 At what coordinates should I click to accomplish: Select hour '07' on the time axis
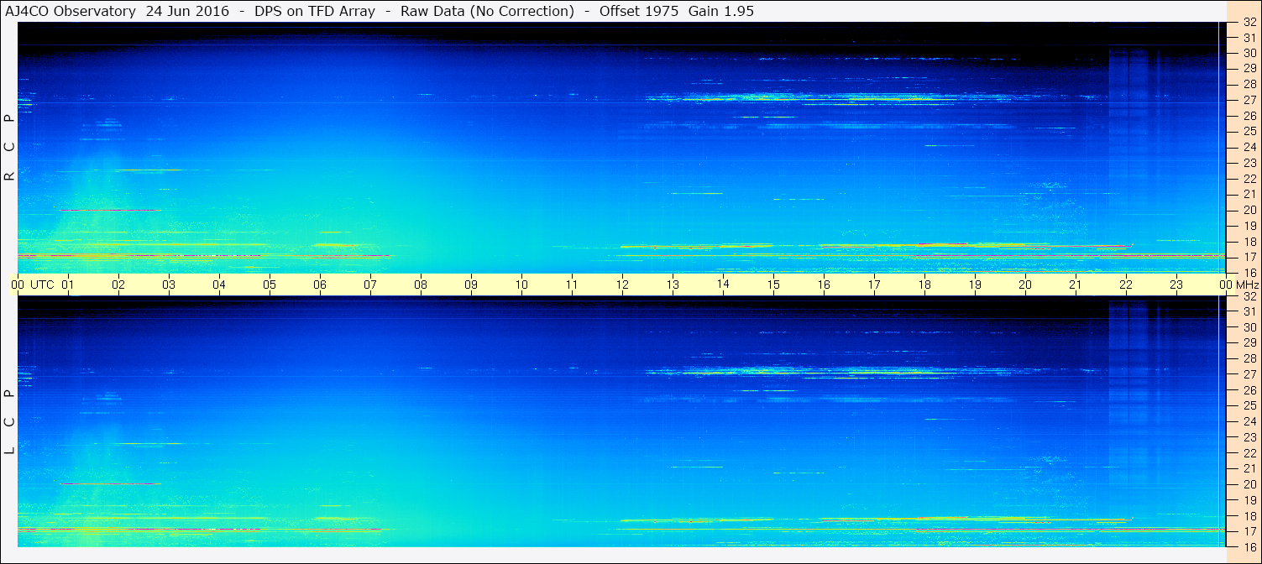[x=370, y=285]
